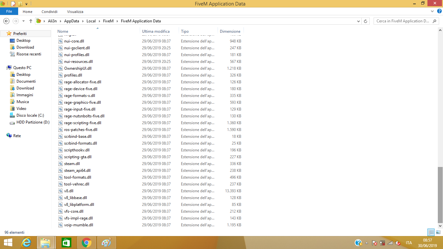Open the Paint taskbar icon

[106, 243]
